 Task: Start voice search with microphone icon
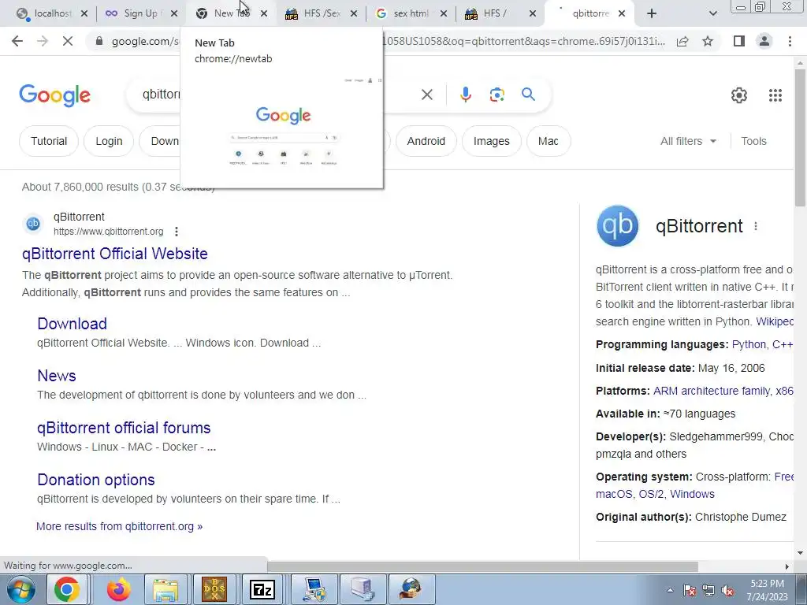465,95
